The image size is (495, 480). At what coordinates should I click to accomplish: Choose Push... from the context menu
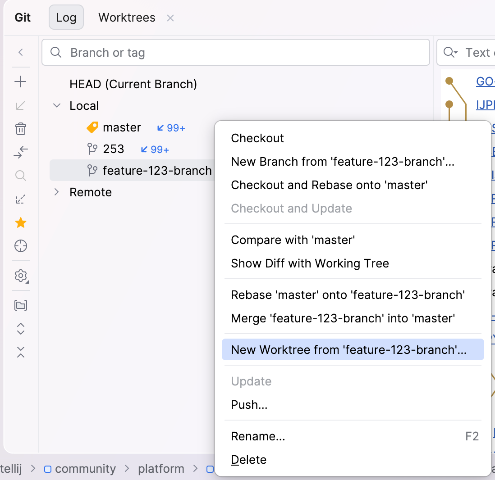[x=353, y=404]
